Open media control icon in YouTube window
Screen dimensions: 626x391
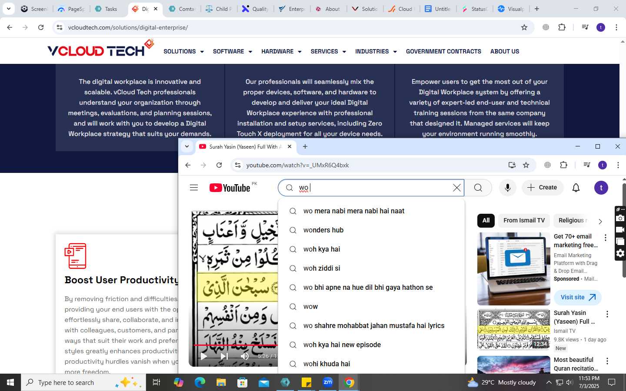(x=586, y=165)
